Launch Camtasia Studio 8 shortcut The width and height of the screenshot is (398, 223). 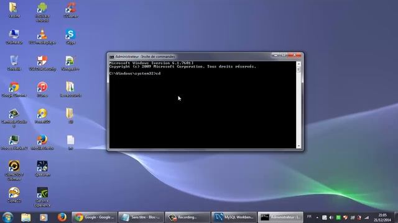(x=14, y=118)
